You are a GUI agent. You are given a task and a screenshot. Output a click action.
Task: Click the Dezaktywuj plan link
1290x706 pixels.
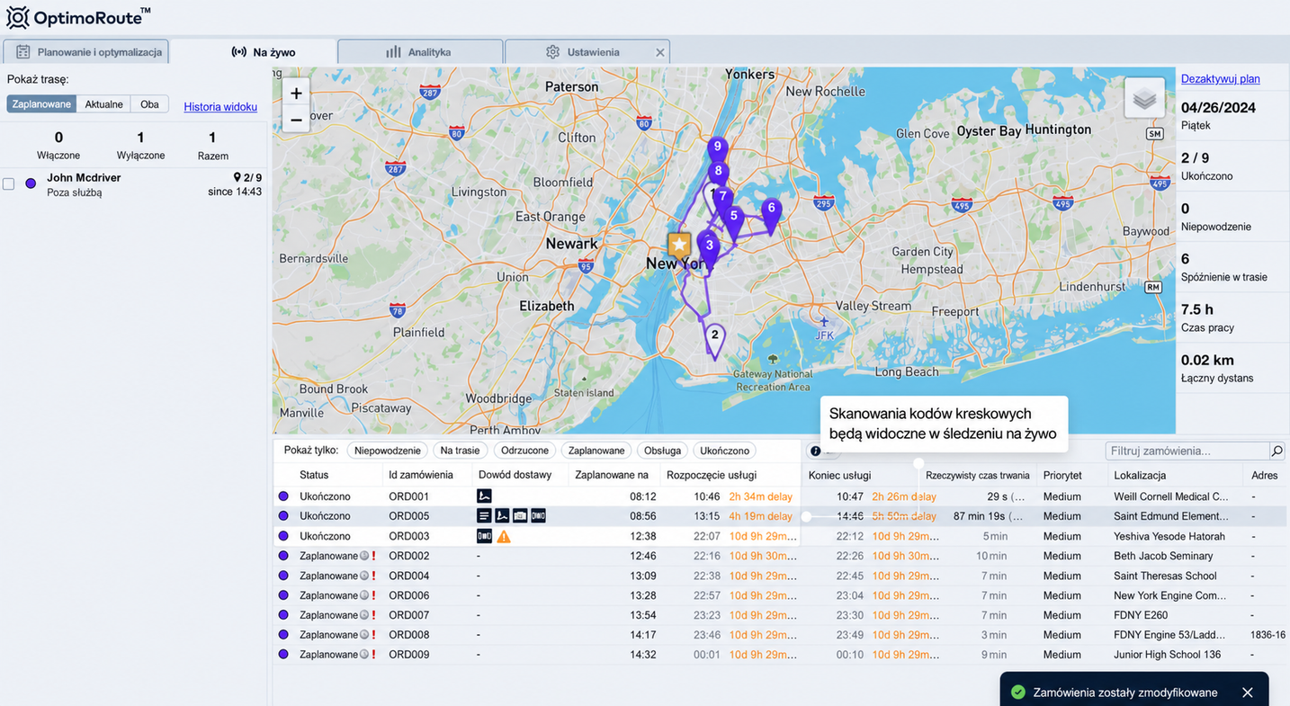pos(1220,79)
